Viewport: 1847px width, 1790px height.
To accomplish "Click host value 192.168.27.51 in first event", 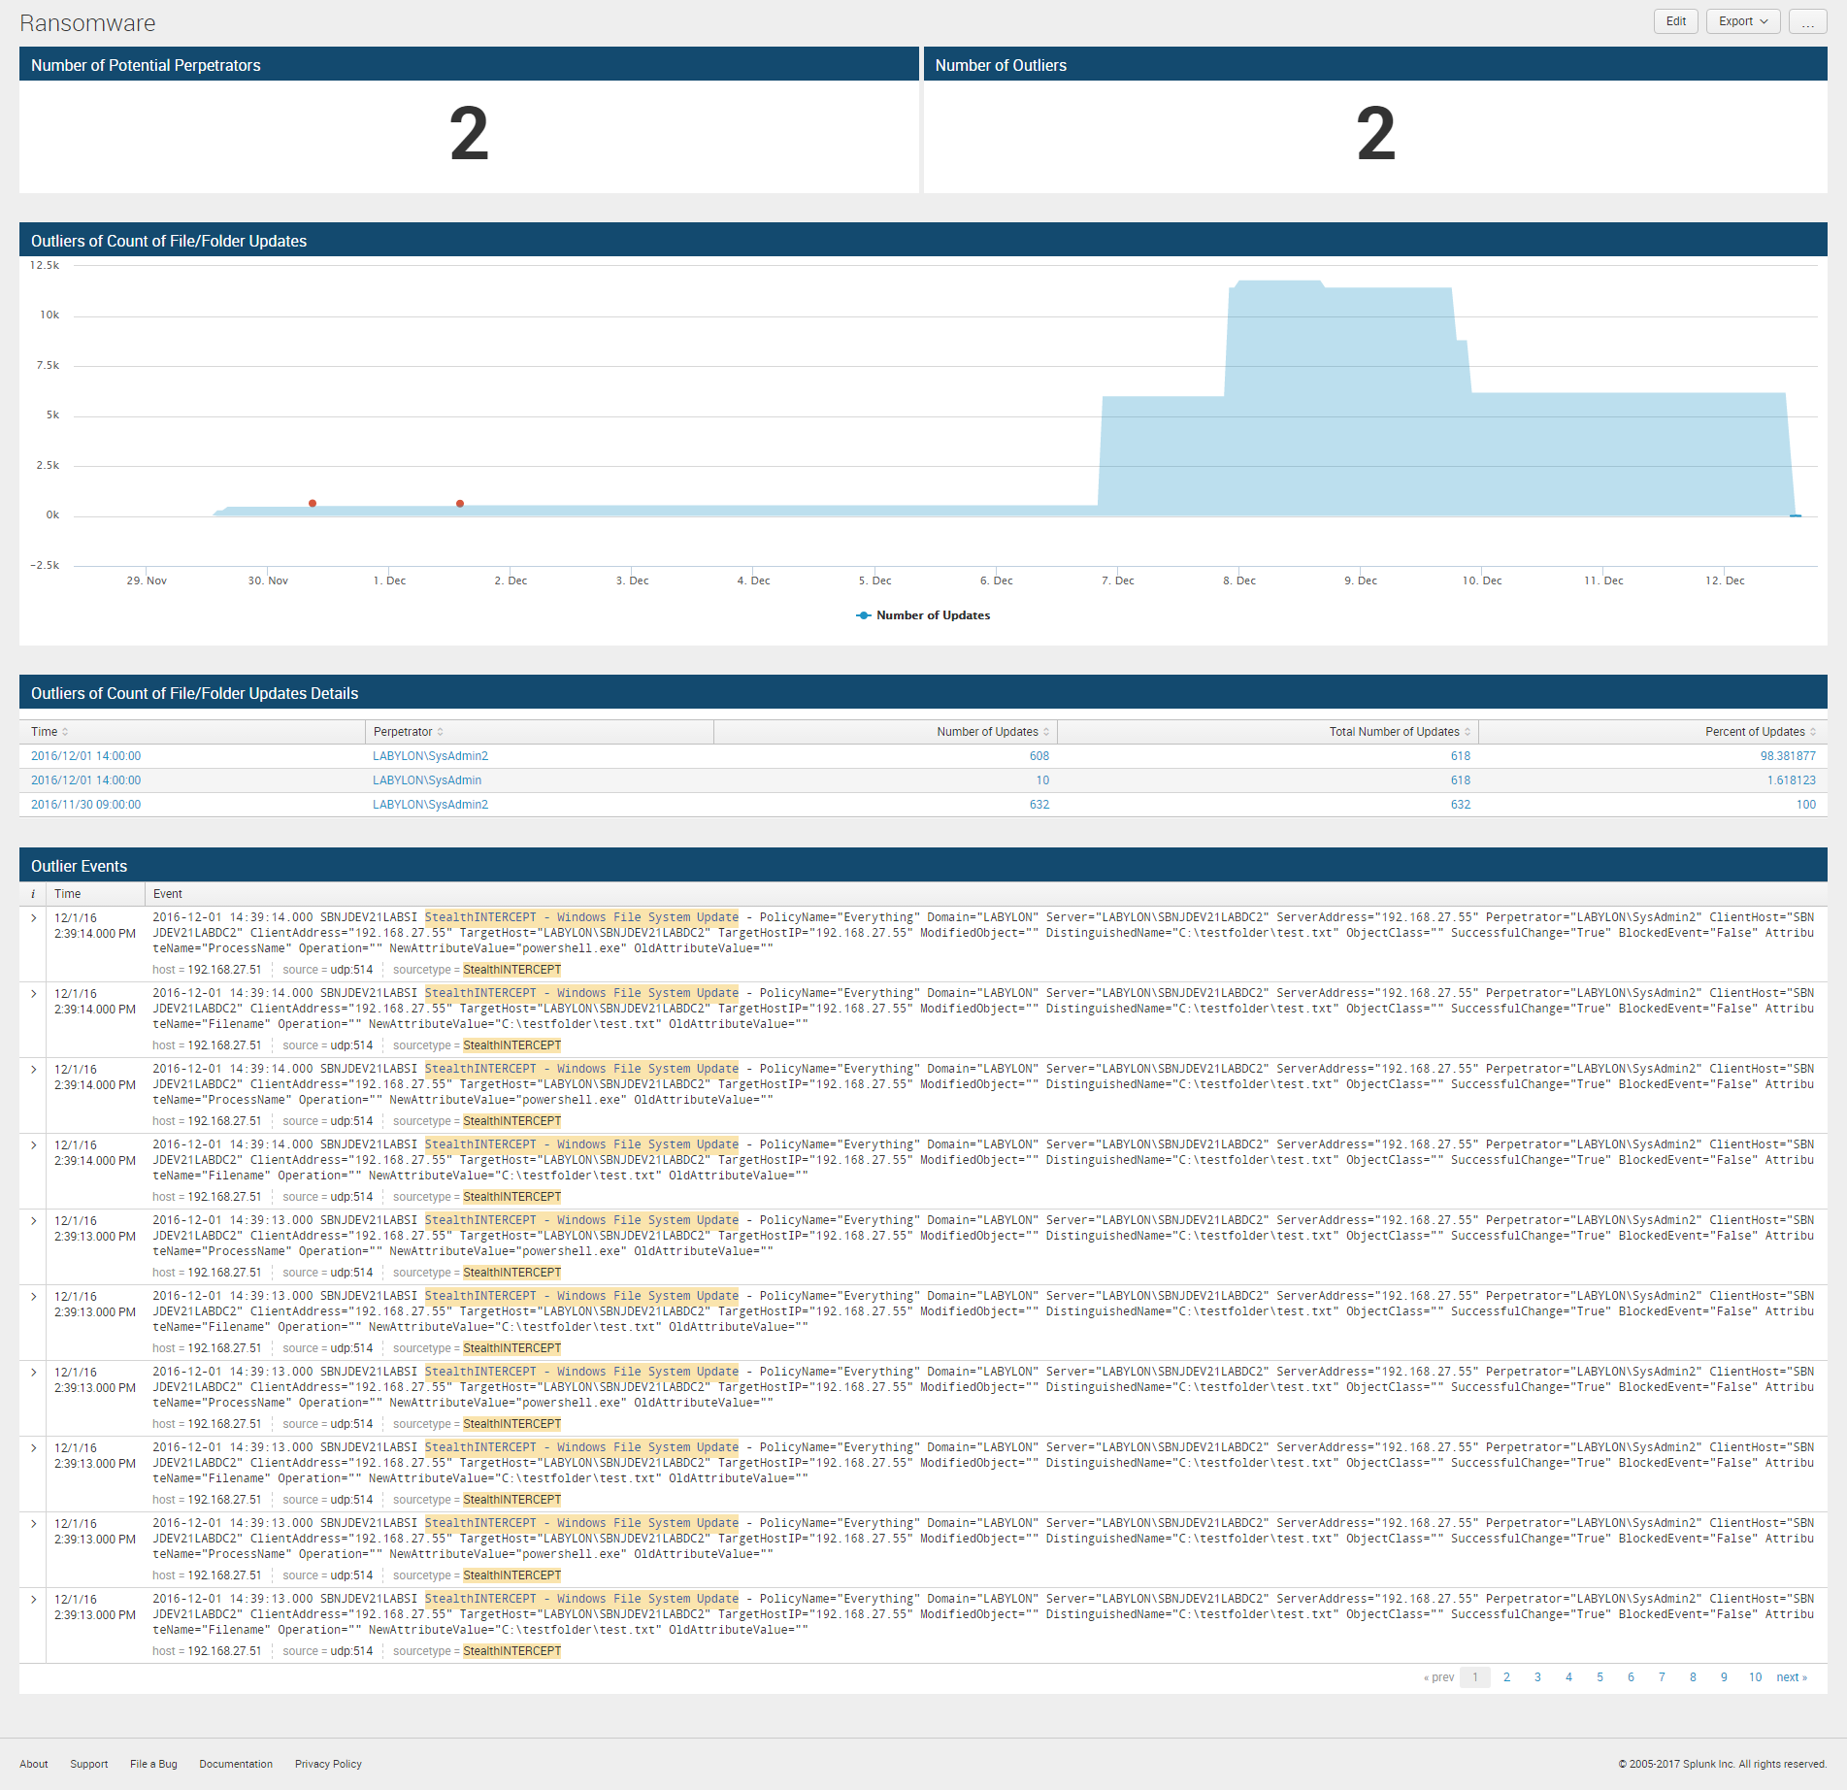I will [224, 970].
